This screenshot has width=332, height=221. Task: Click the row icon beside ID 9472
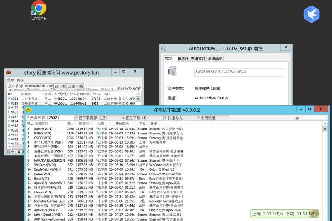[x=9, y=107]
